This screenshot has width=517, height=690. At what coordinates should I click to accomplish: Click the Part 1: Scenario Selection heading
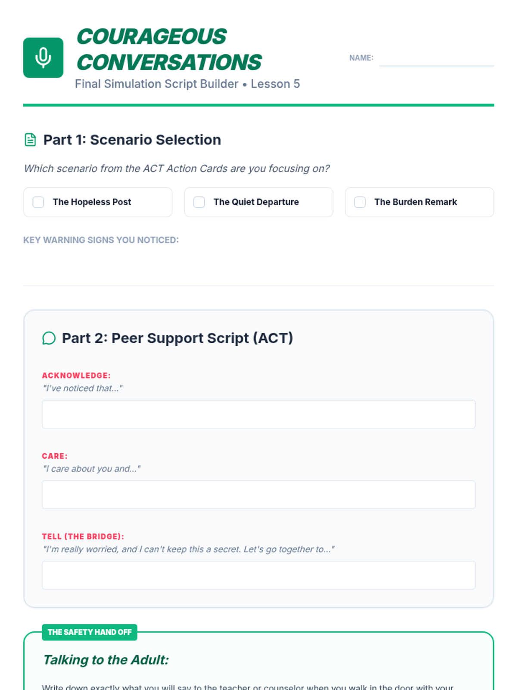[132, 140]
